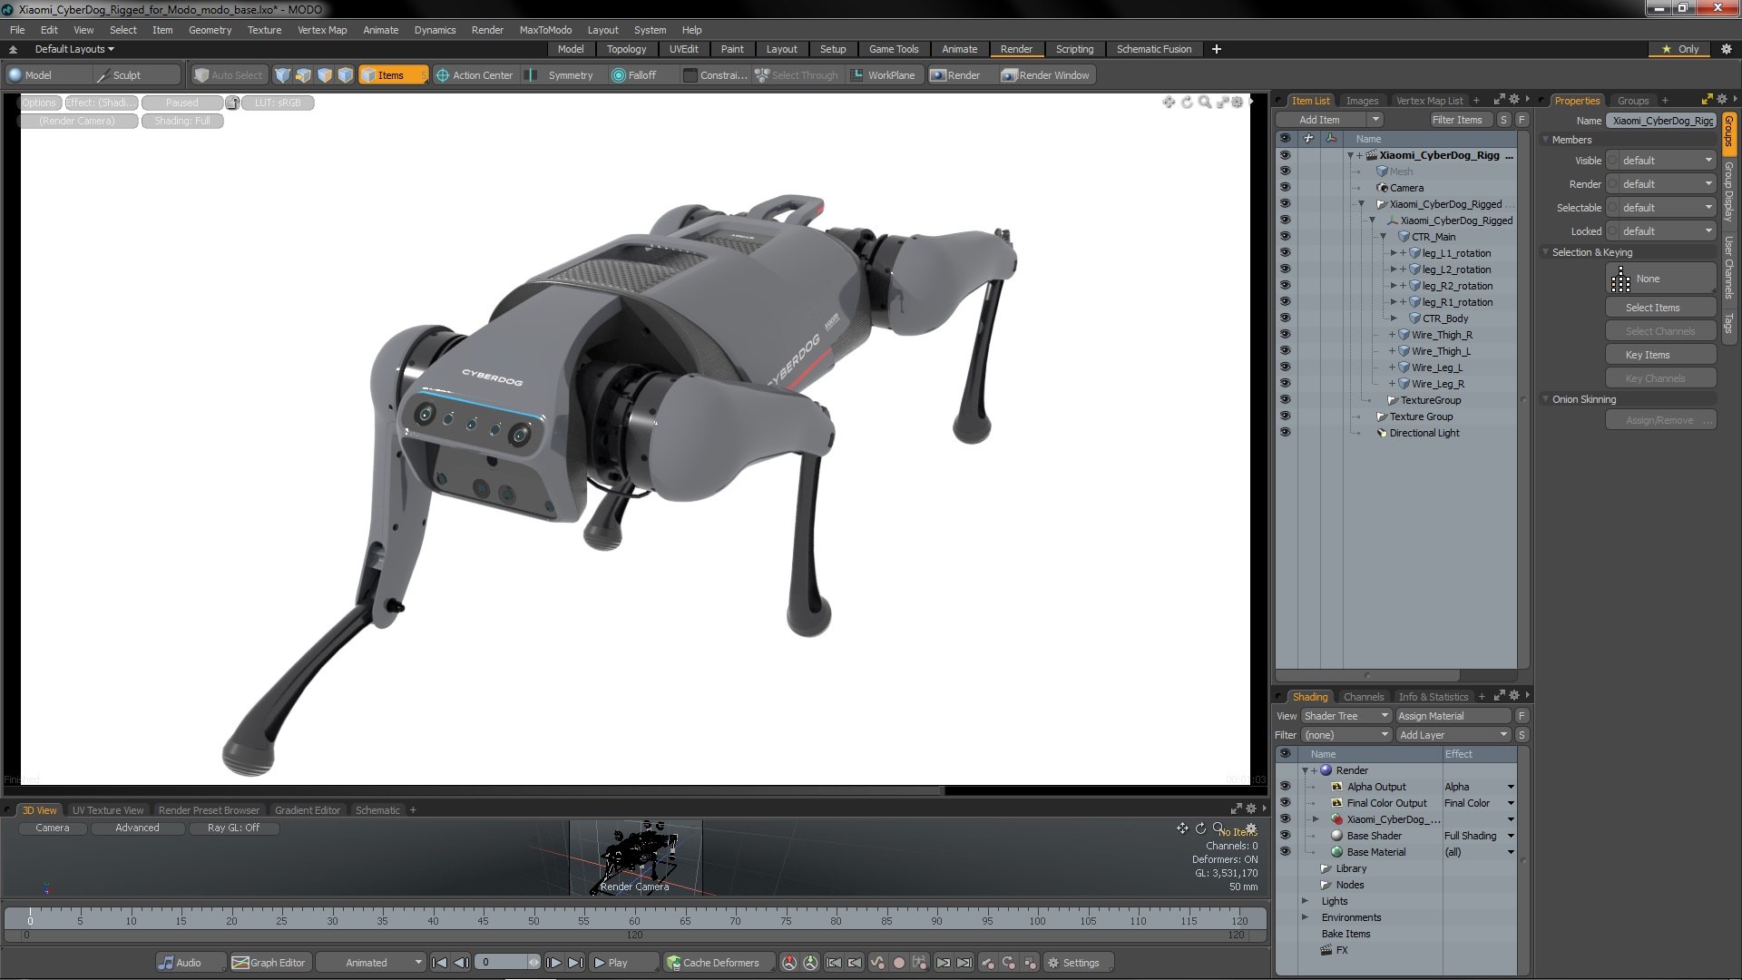The width and height of the screenshot is (1742, 980).
Task: Open the Geometry menu
Action: point(210,30)
